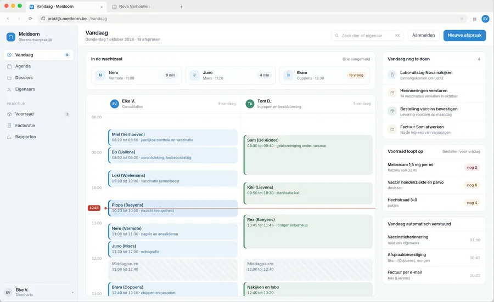Open the Nakijken en labo block
This screenshot has height=302, width=494.
point(308,289)
